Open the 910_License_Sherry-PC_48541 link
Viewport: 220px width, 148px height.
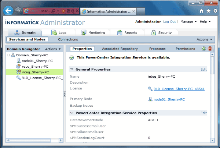point(179,89)
